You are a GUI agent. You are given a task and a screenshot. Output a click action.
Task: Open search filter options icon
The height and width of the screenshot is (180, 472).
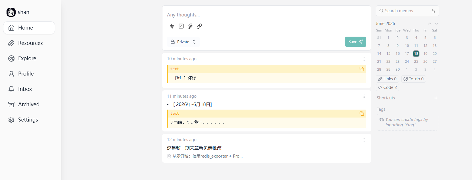tap(434, 11)
